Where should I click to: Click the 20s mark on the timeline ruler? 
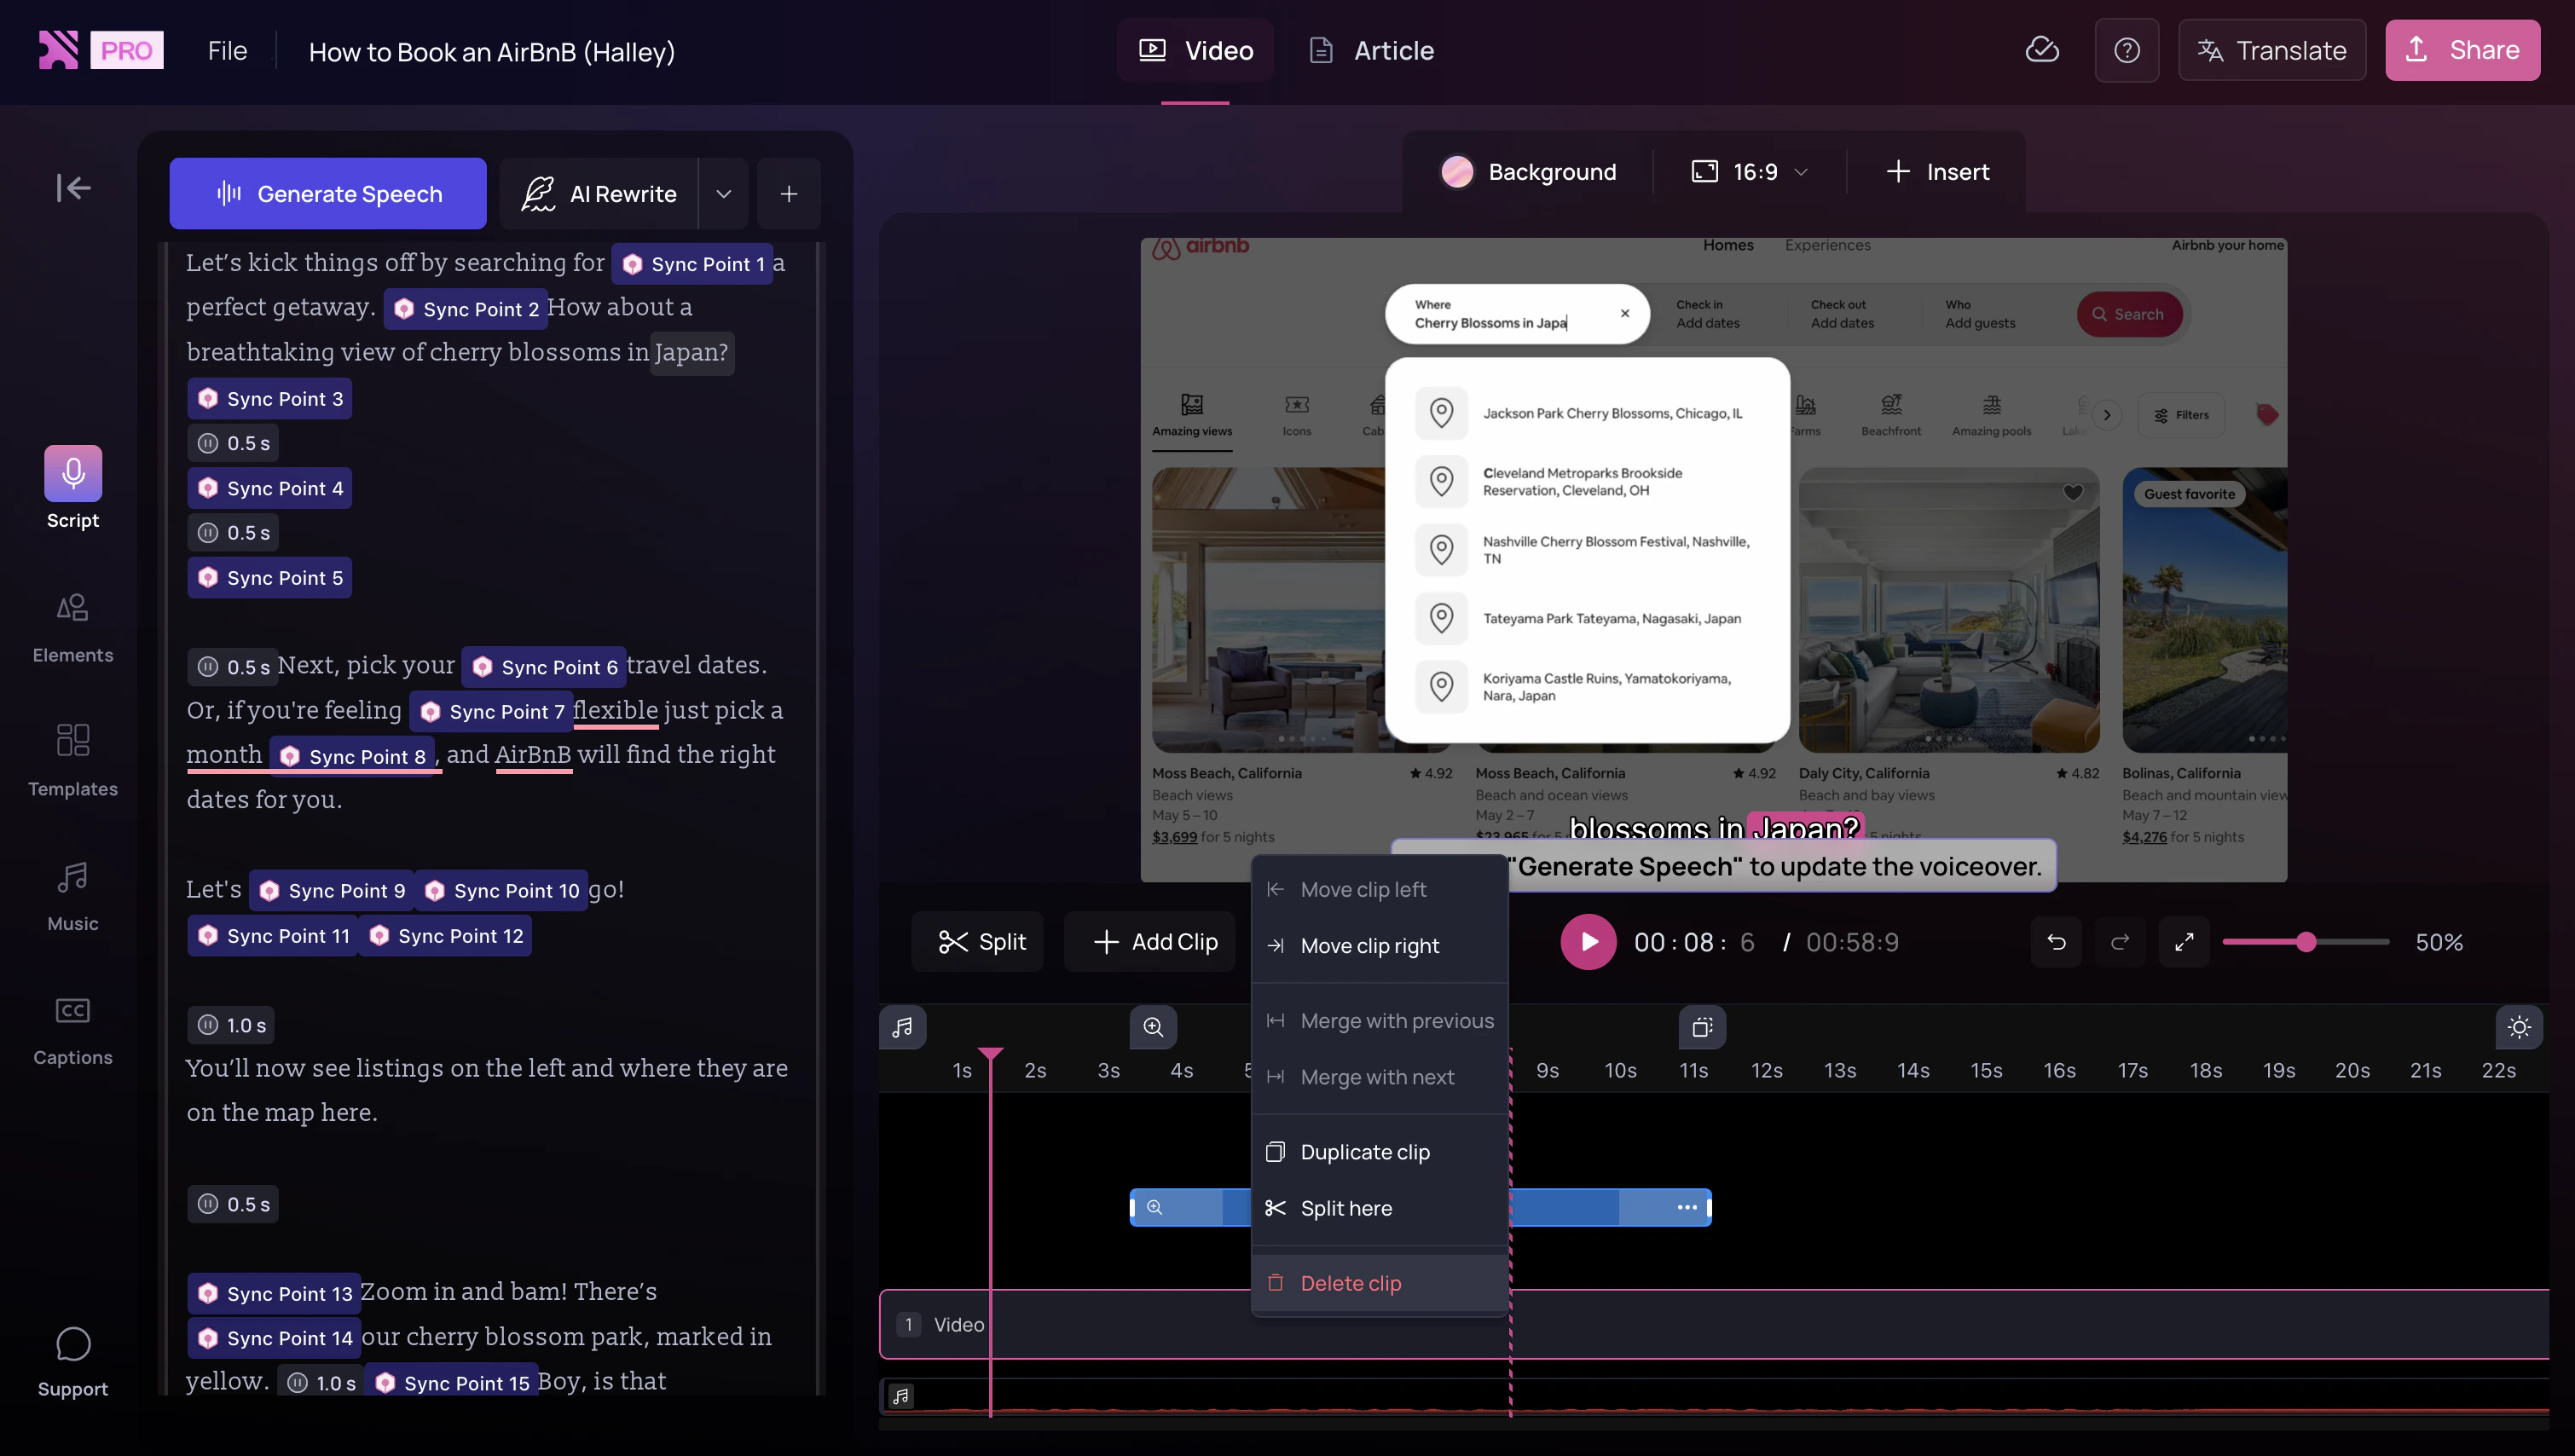2352,1070
